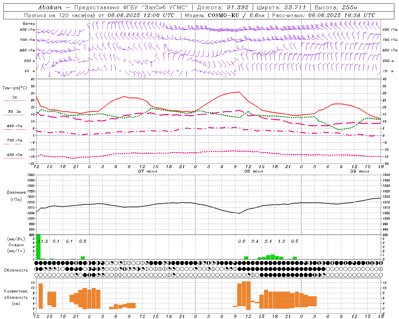Click the (мм/1ч.) hourly precipitation unit label
This screenshot has height=319, width=399.
[16, 251]
